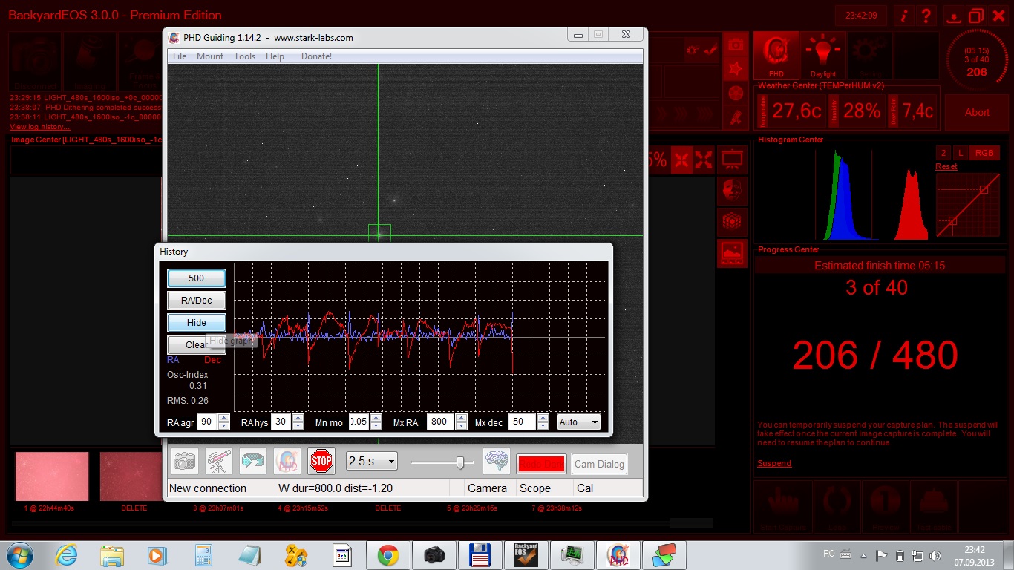Click upper curve control point

coord(984,189)
